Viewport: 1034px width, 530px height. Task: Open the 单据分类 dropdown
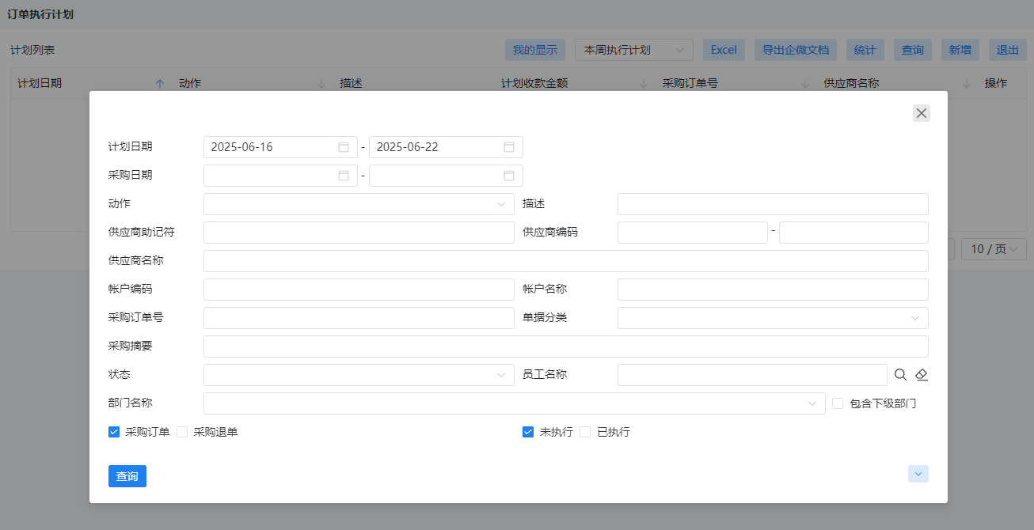(x=773, y=318)
